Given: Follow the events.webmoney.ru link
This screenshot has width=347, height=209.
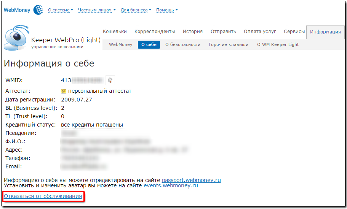Looking at the screenshot, I should (x=171, y=185).
